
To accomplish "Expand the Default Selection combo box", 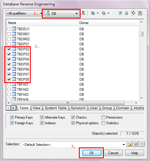I will pyautogui.click(x=124, y=145).
